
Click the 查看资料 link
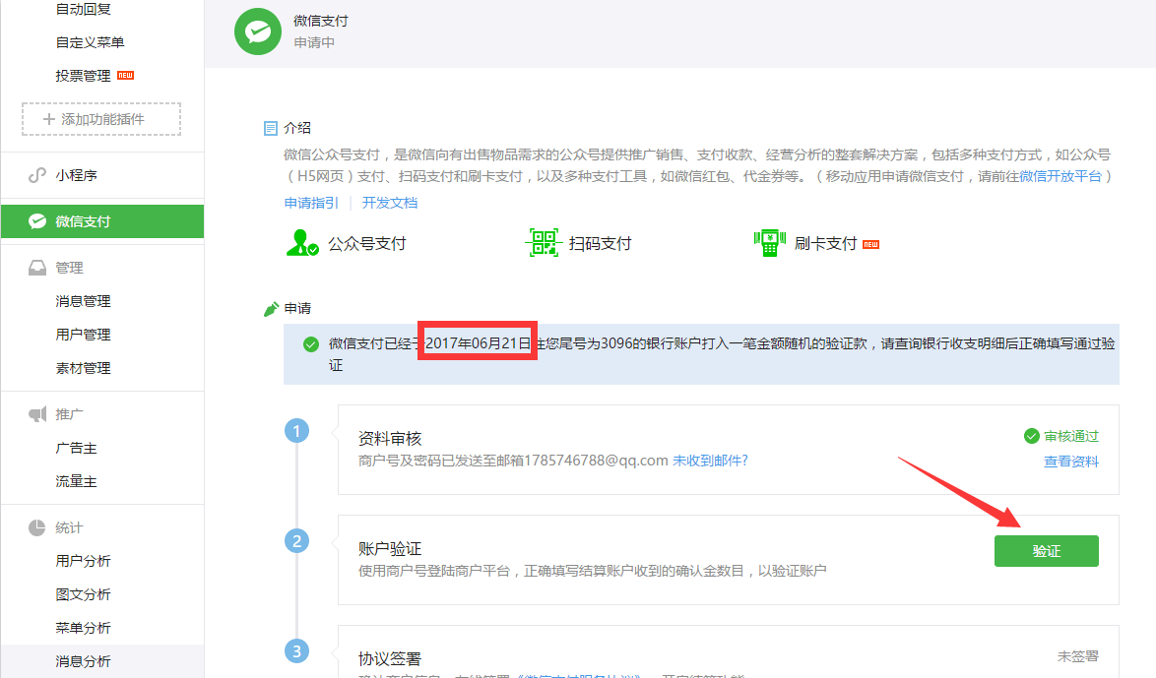click(1071, 462)
